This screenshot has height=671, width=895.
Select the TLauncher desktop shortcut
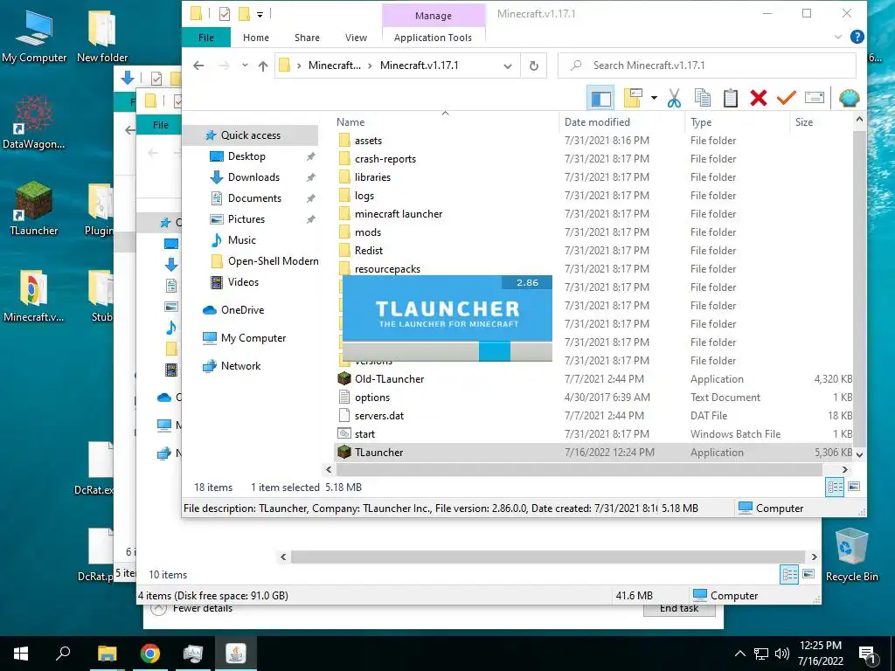(x=34, y=208)
